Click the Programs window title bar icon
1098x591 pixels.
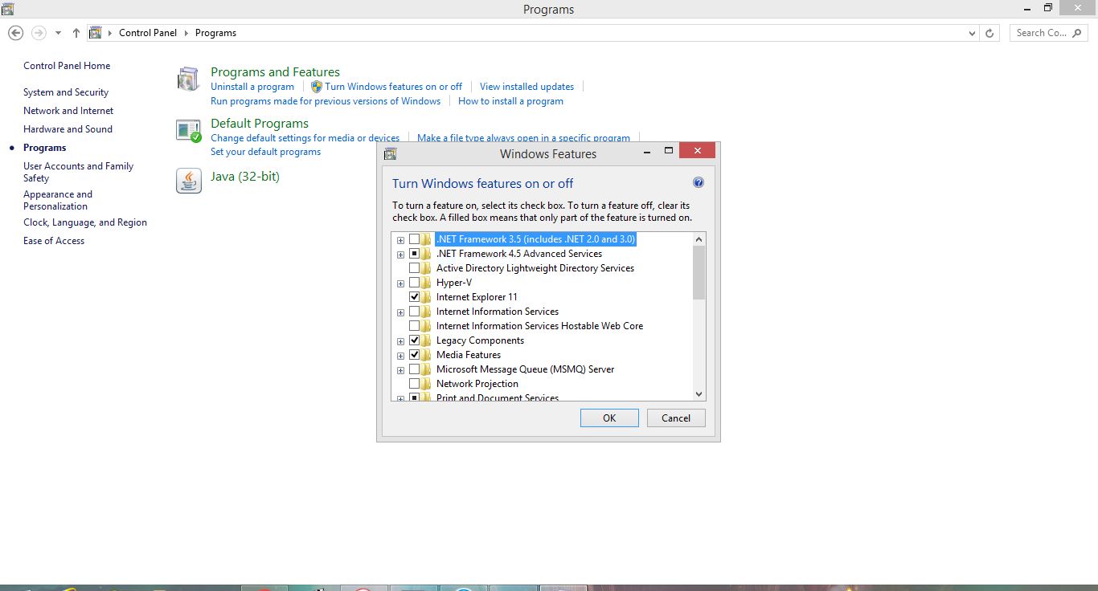[x=7, y=9]
